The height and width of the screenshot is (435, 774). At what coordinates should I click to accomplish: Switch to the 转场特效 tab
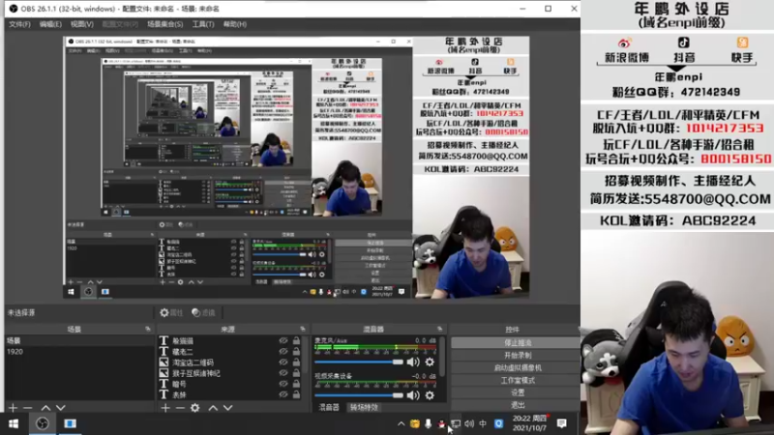(364, 407)
